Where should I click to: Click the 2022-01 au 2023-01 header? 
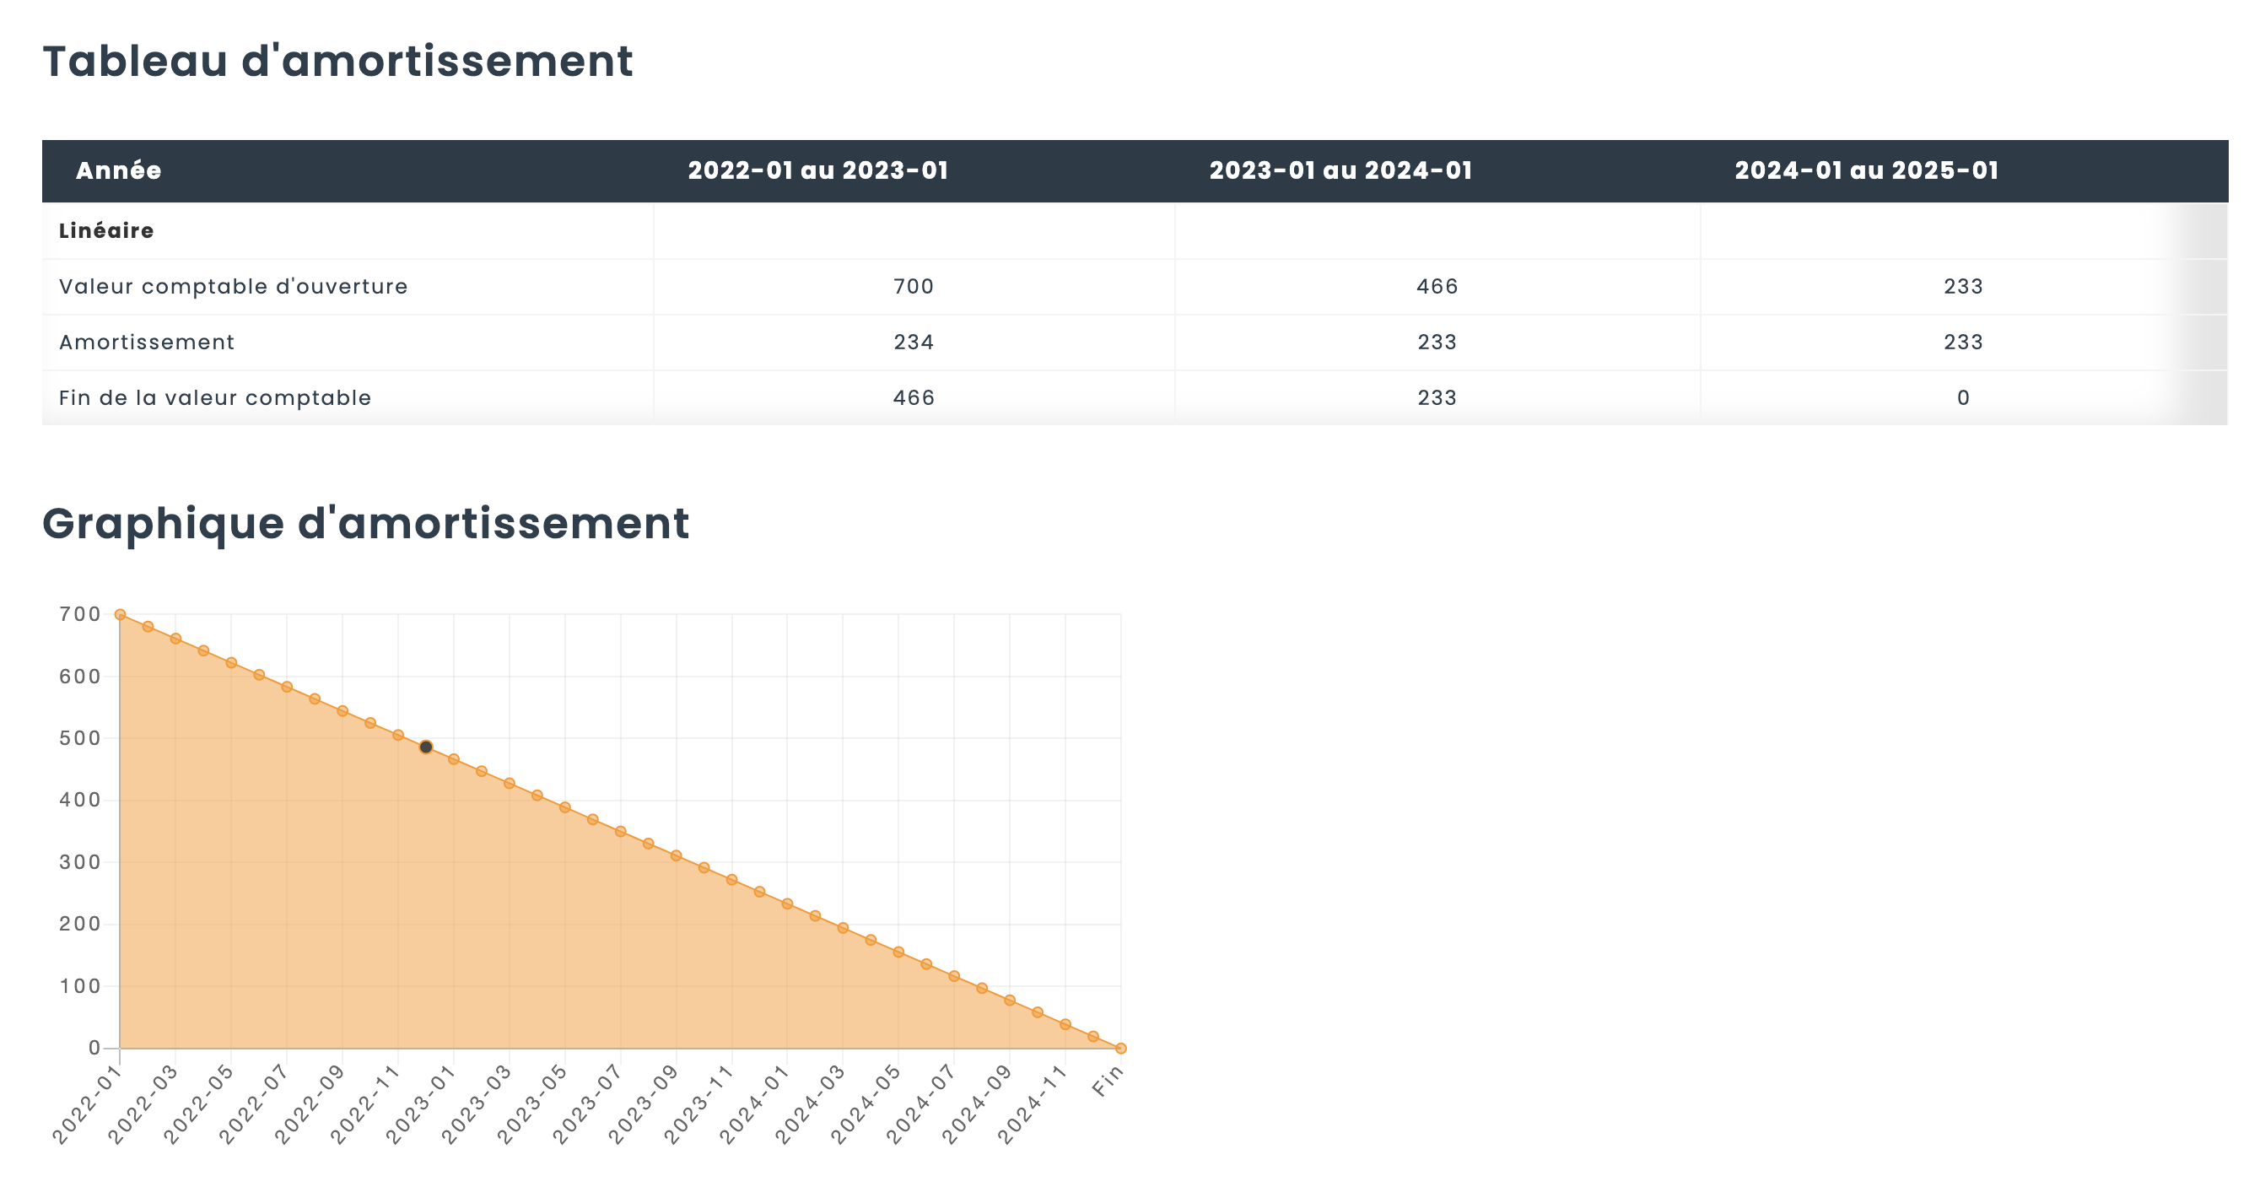click(x=818, y=171)
